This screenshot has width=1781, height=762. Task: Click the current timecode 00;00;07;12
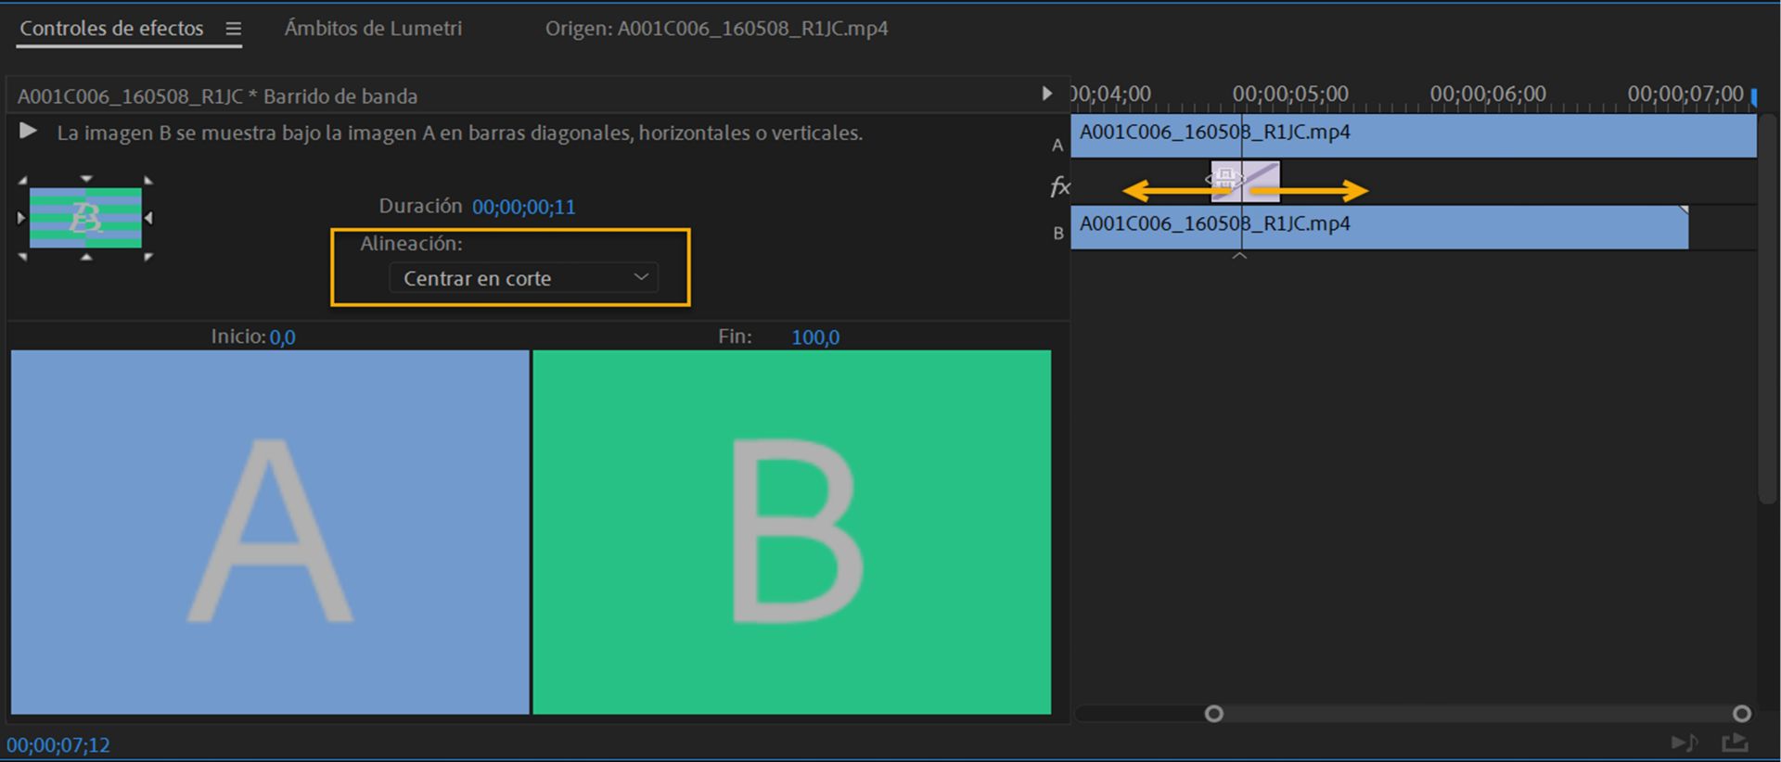tap(58, 744)
